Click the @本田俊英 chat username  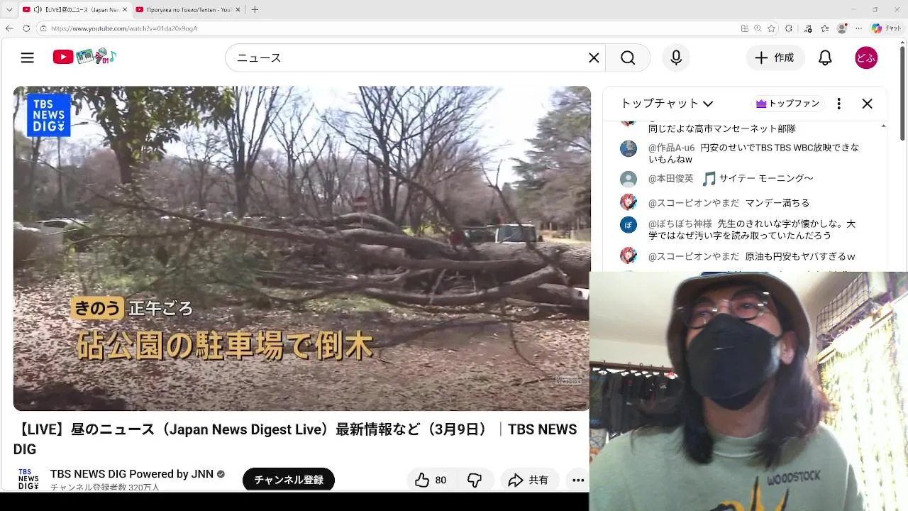tap(670, 179)
